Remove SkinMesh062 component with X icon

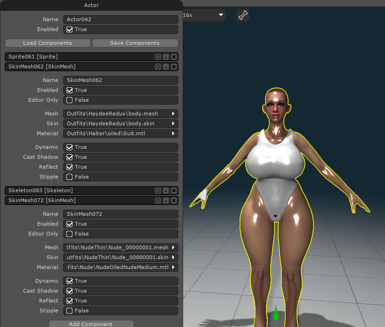[x=174, y=66]
